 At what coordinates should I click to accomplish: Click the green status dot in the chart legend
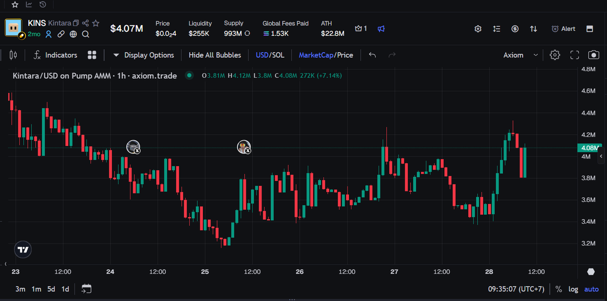click(189, 76)
